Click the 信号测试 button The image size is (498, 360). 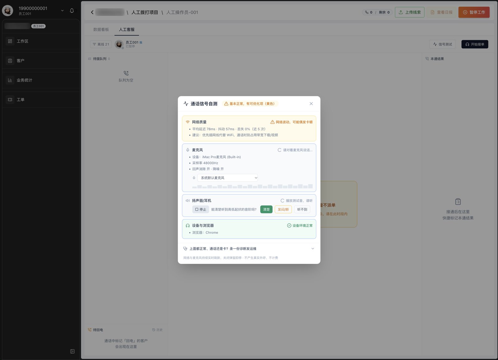pos(442,44)
